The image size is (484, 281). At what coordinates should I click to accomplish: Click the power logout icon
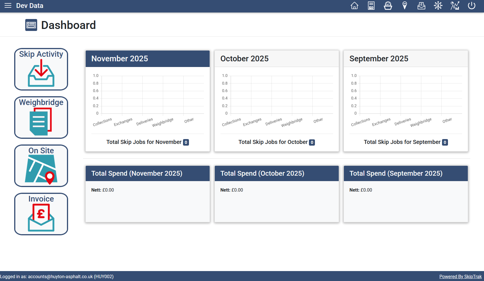[x=472, y=6]
